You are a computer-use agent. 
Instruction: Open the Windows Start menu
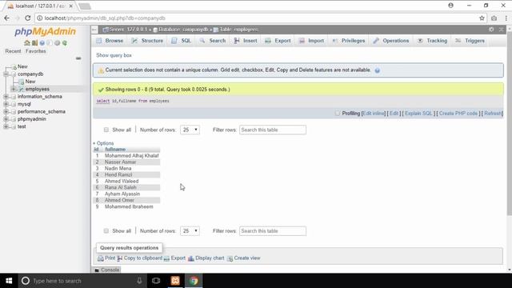[9, 281]
